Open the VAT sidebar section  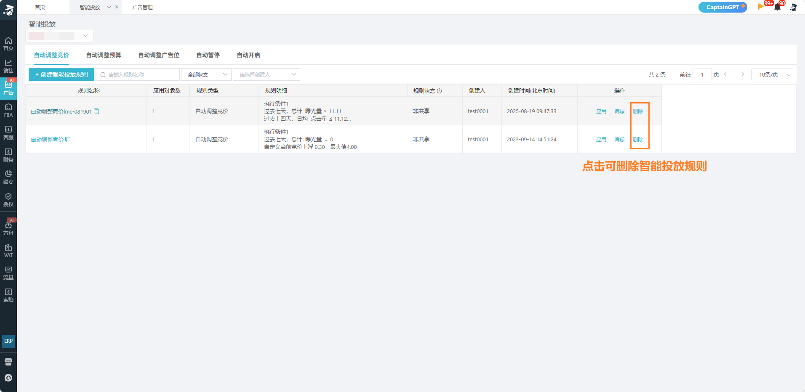(x=8, y=251)
